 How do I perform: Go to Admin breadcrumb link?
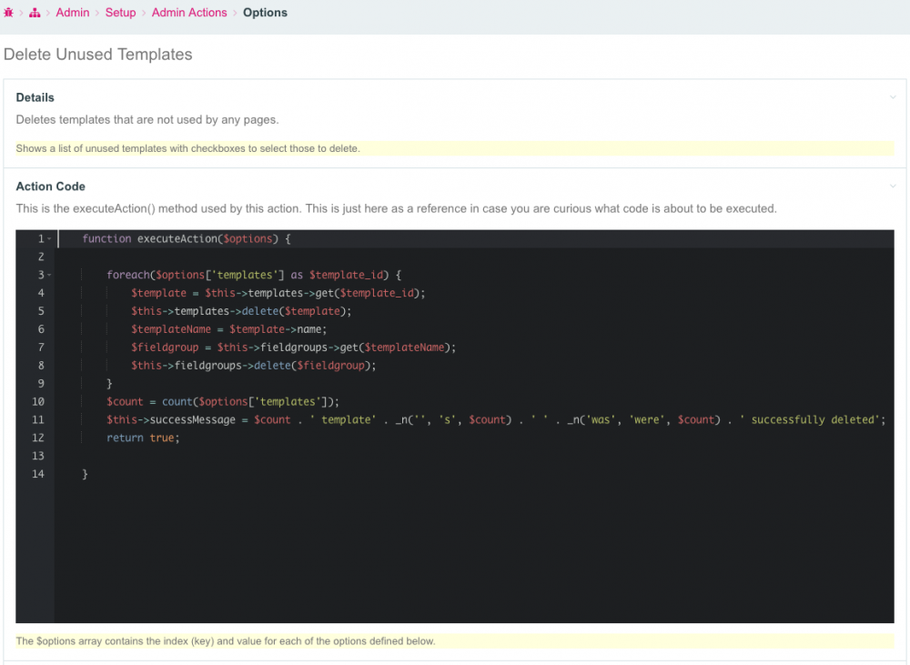tap(73, 13)
